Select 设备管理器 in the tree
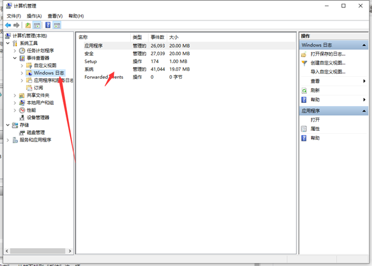Viewport: 372px width, 266px height. (x=37, y=117)
